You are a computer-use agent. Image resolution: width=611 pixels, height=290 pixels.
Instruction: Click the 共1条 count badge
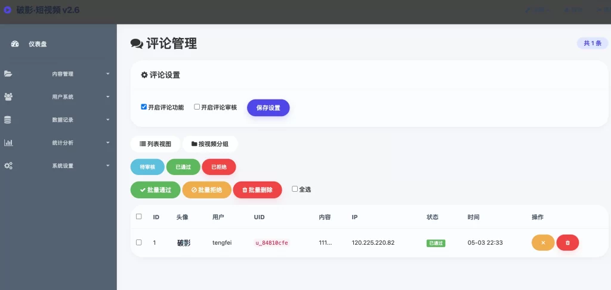[x=593, y=43]
